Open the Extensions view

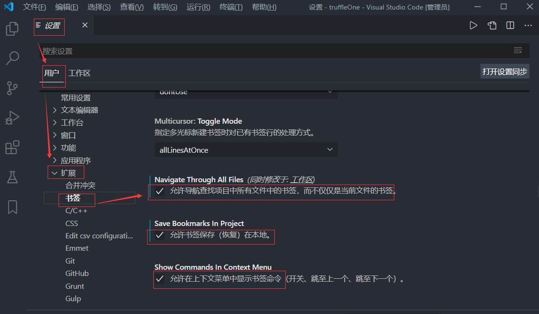(12, 147)
